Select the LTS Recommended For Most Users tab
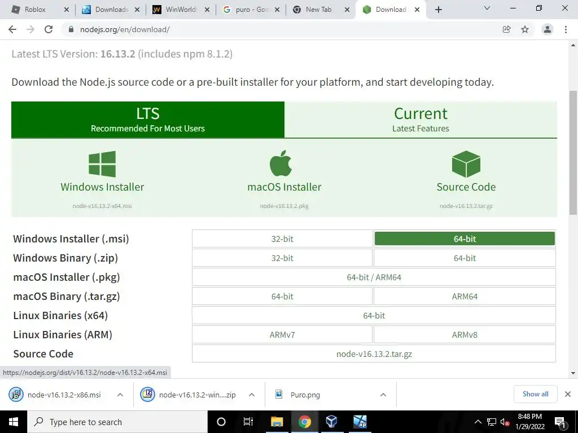Viewport: 578px width, 433px height. click(x=148, y=120)
